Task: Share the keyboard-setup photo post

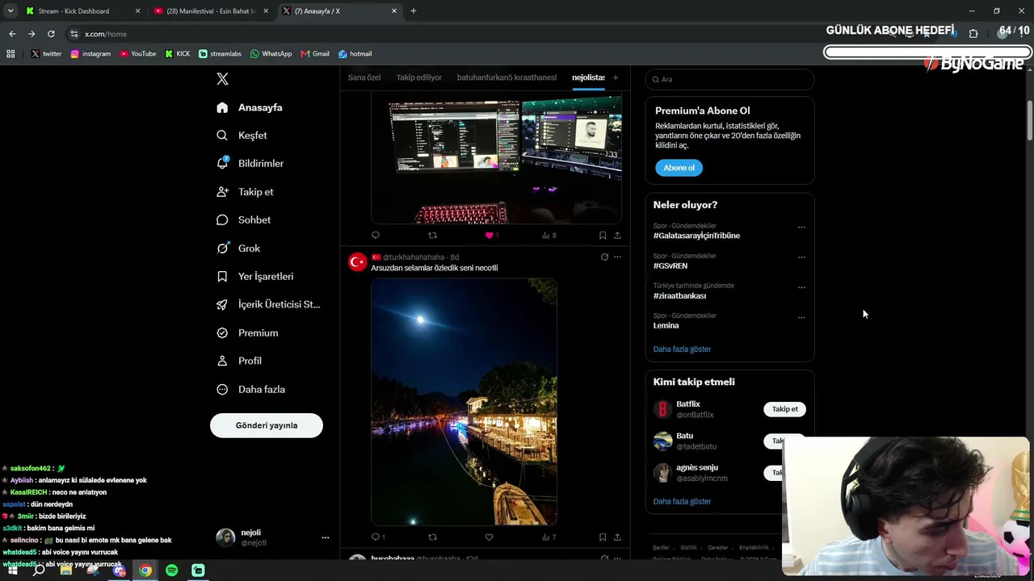Action: tap(617, 236)
